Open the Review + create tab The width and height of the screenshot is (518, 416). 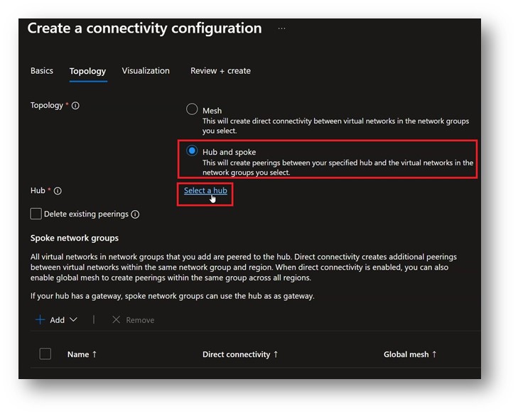(x=220, y=71)
